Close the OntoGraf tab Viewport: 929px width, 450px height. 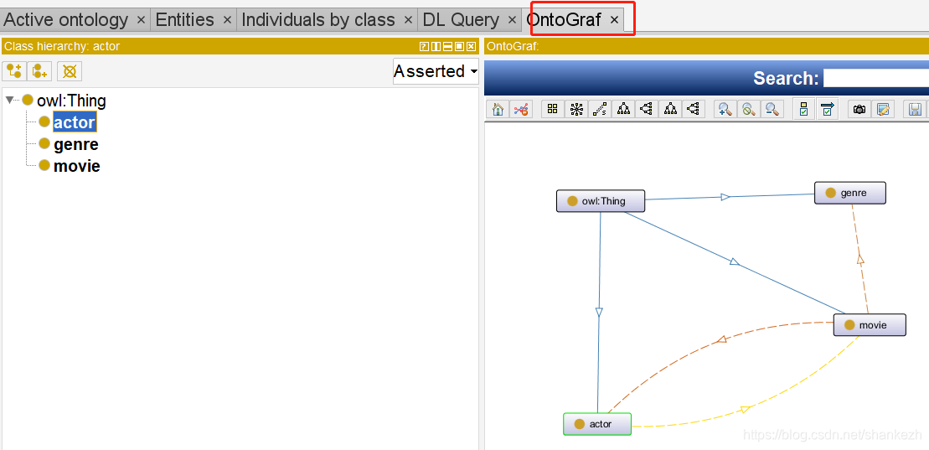614,19
